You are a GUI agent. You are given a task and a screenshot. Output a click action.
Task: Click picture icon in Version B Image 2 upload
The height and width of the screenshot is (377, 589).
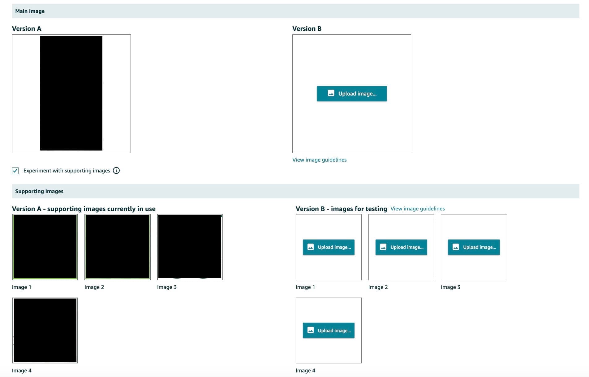coord(383,247)
